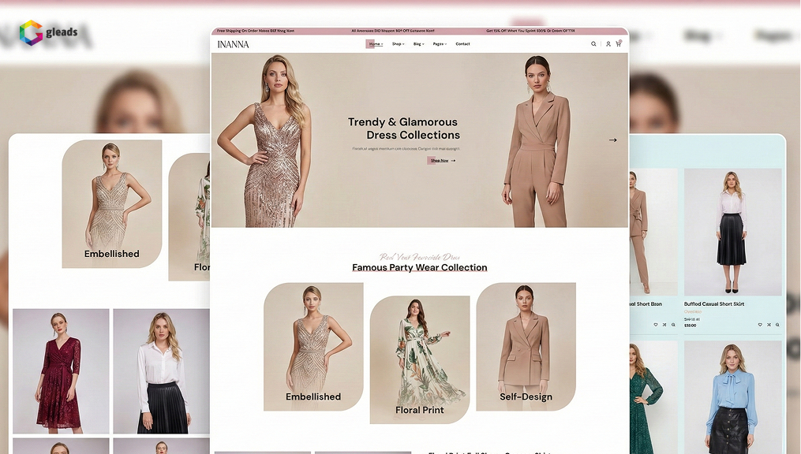
Task: Open the Casual Short Skirt product title
Action: [713, 304]
